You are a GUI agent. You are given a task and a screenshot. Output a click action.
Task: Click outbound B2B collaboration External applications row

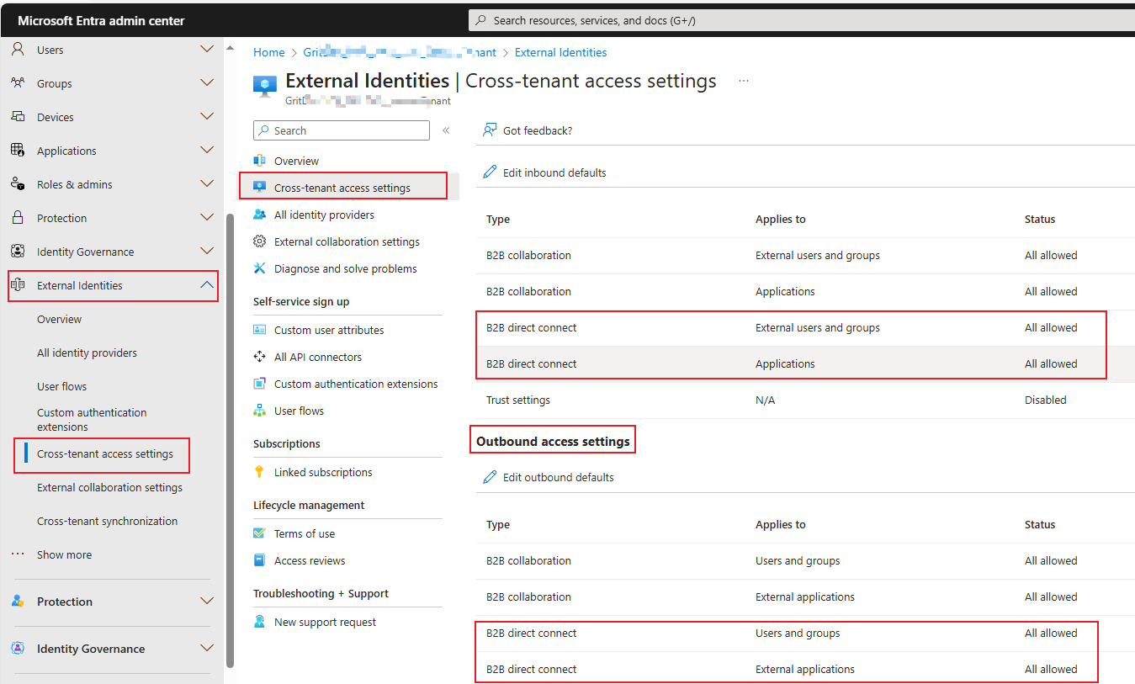[x=805, y=597]
